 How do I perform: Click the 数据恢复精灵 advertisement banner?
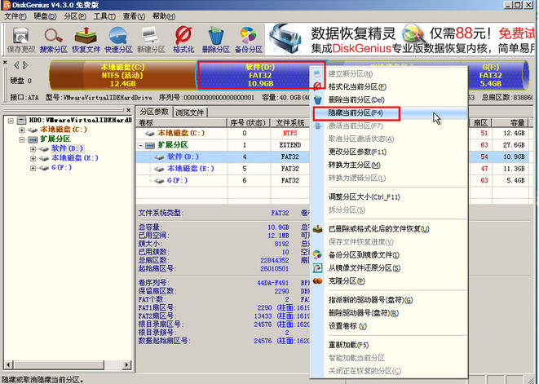tap(400, 39)
